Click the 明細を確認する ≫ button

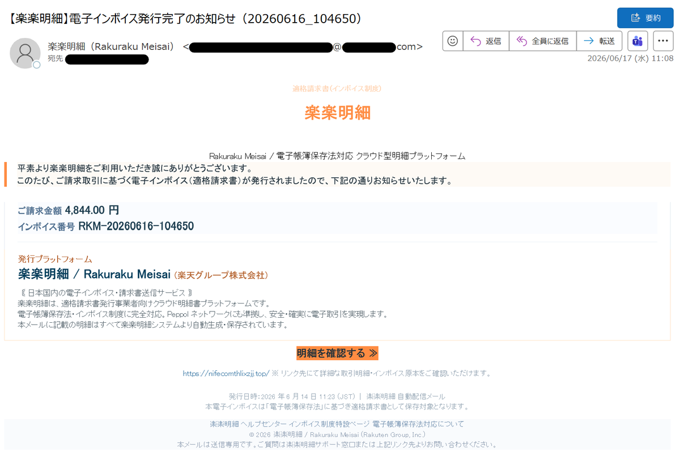(337, 353)
